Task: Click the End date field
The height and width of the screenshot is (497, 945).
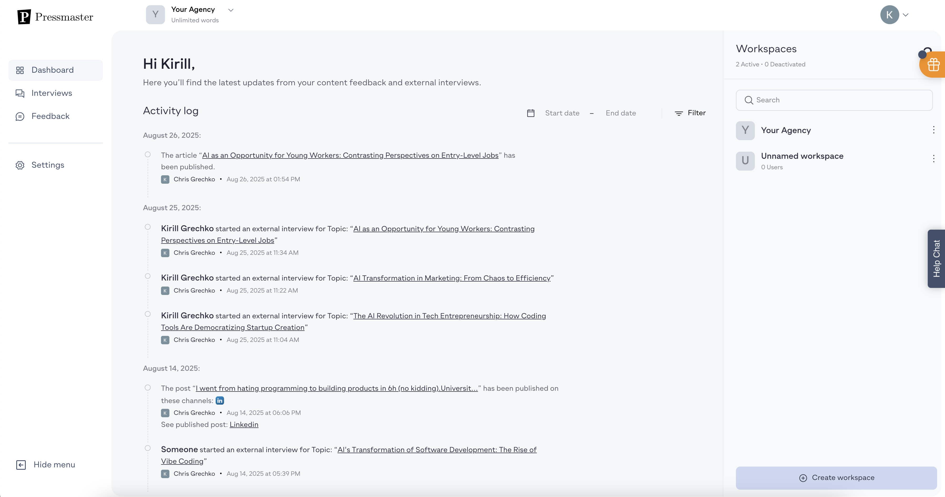Action: [x=621, y=113]
